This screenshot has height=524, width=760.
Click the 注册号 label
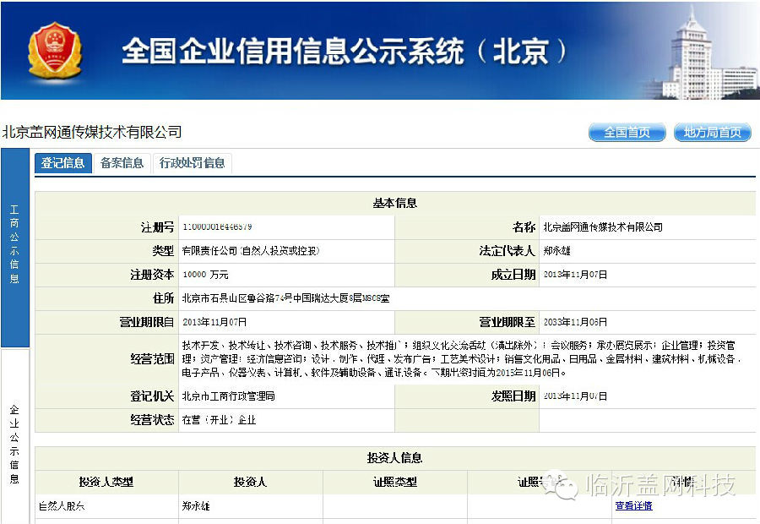(x=157, y=227)
